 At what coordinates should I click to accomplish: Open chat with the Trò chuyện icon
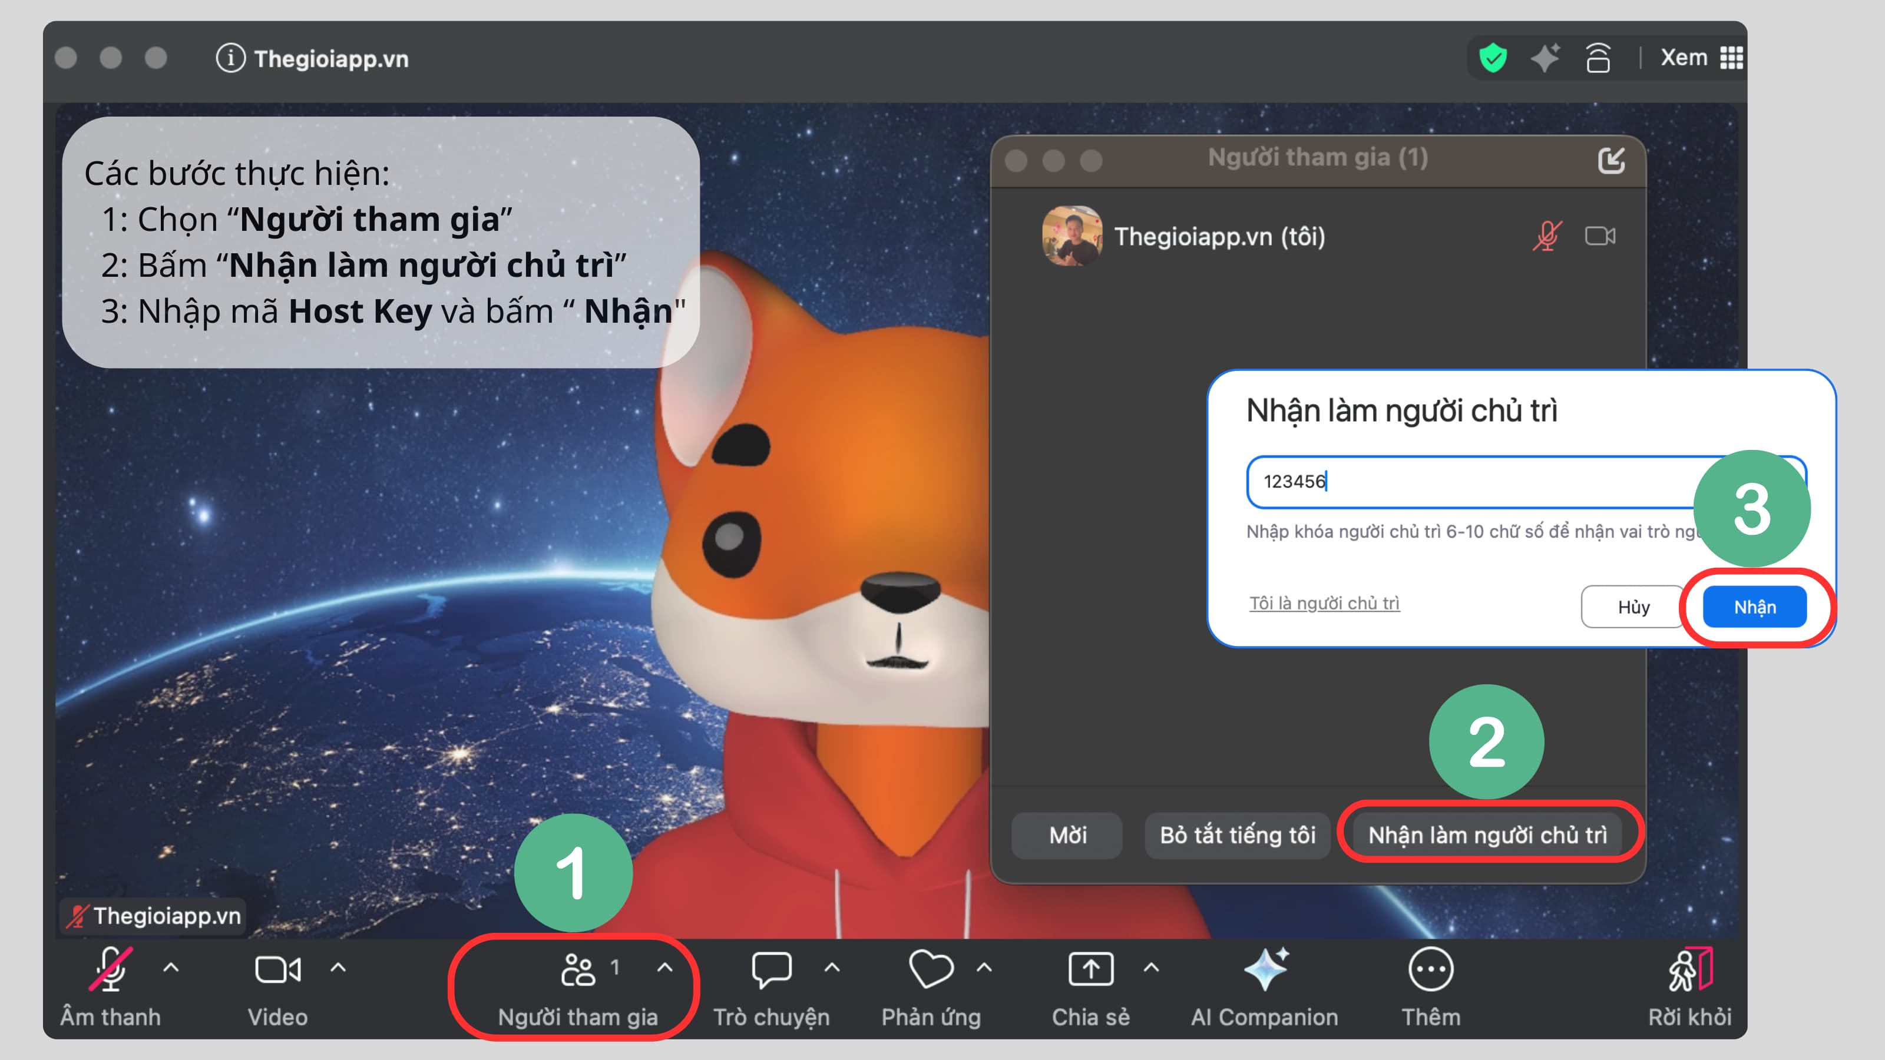(772, 970)
